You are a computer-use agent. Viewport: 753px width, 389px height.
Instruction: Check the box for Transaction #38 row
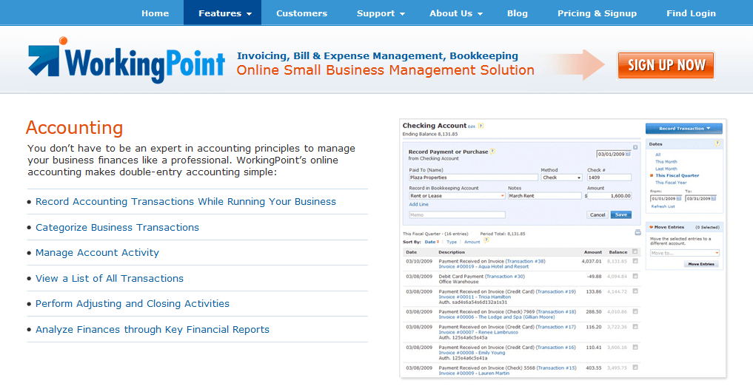coord(635,261)
